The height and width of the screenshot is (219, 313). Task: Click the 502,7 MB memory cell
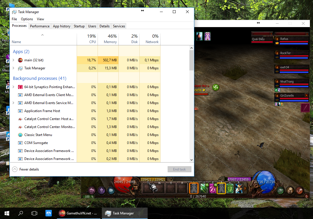108,60
